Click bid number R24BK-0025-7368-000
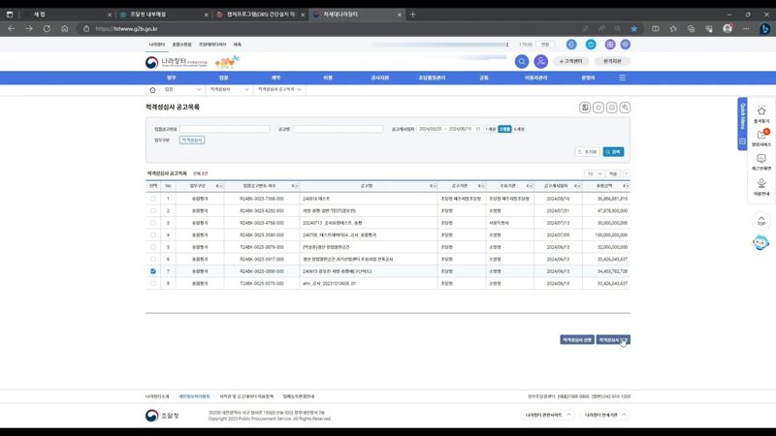This screenshot has height=436, width=776. point(262,199)
